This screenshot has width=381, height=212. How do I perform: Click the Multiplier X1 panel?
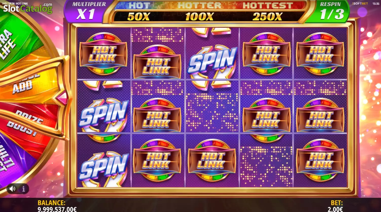pyautogui.click(x=86, y=11)
